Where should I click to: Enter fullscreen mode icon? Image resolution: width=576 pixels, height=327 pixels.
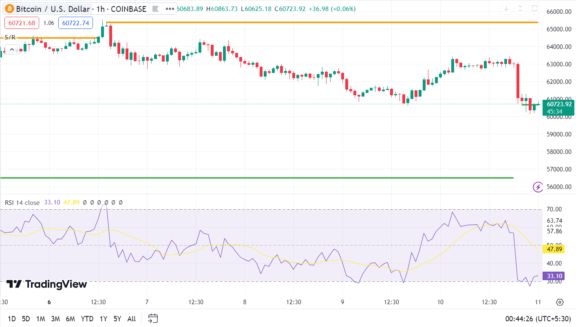(535, 8)
